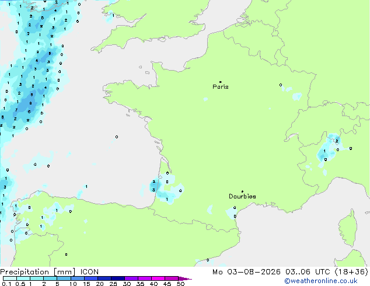The width and height of the screenshot is (370, 286).
Task: Click the legend label '0.5'
Action: (x=20, y=284)
